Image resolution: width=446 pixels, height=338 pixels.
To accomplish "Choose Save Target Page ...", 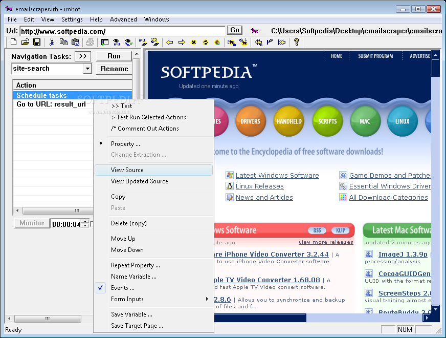I will pos(153,326).
